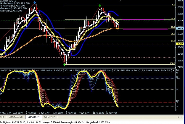Click the 1.60400 price scale value

180,47
